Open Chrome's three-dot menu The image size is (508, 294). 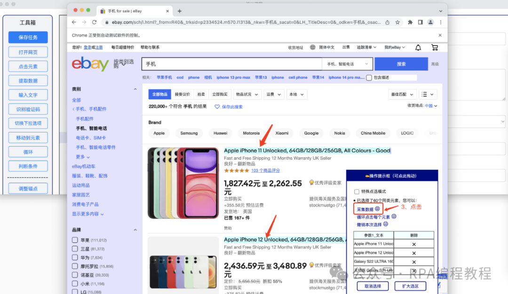(x=441, y=23)
